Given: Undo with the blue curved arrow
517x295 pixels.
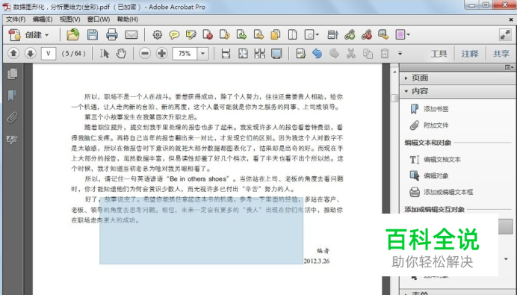Looking at the screenshot, I should coord(318,53).
